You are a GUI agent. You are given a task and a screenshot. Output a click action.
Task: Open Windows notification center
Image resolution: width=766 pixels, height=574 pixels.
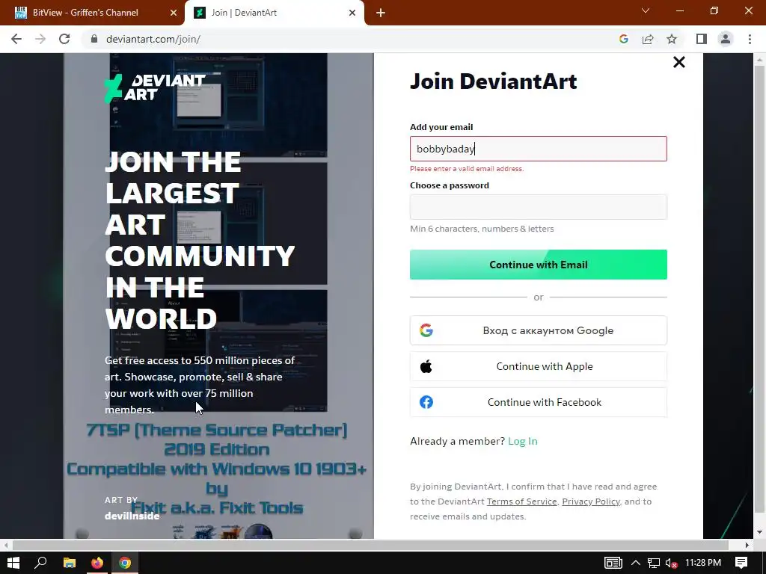741,563
